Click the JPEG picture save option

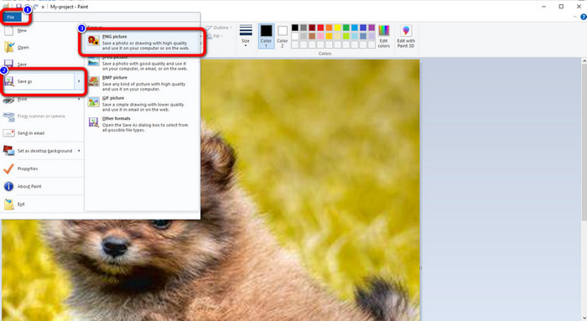pos(143,63)
